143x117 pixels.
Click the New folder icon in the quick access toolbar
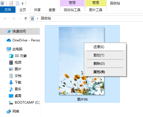pos(17,3)
